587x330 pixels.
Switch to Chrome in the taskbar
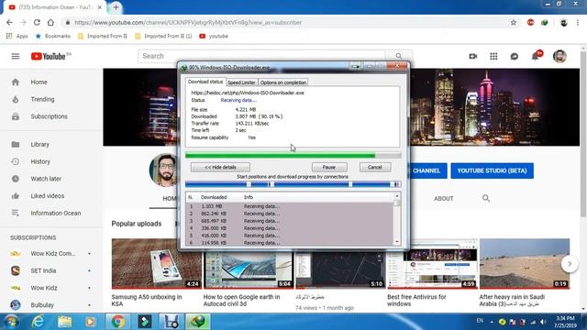[x=118, y=322]
